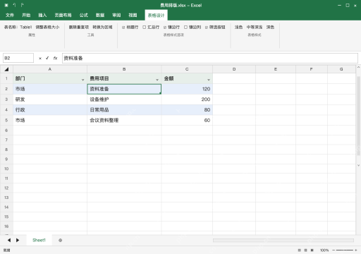
Task: Click the 删除重复项 button
Action: point(79,27)
